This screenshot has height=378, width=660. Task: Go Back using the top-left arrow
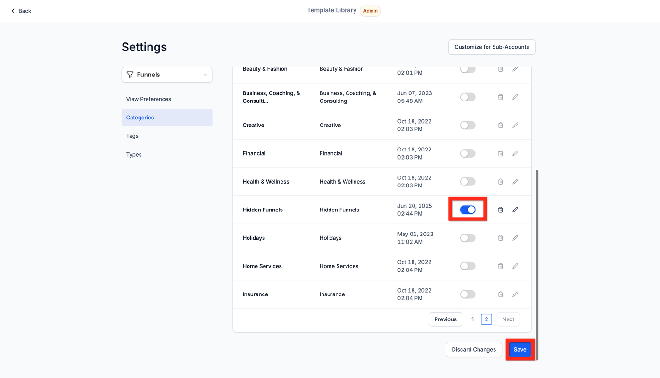21,11
